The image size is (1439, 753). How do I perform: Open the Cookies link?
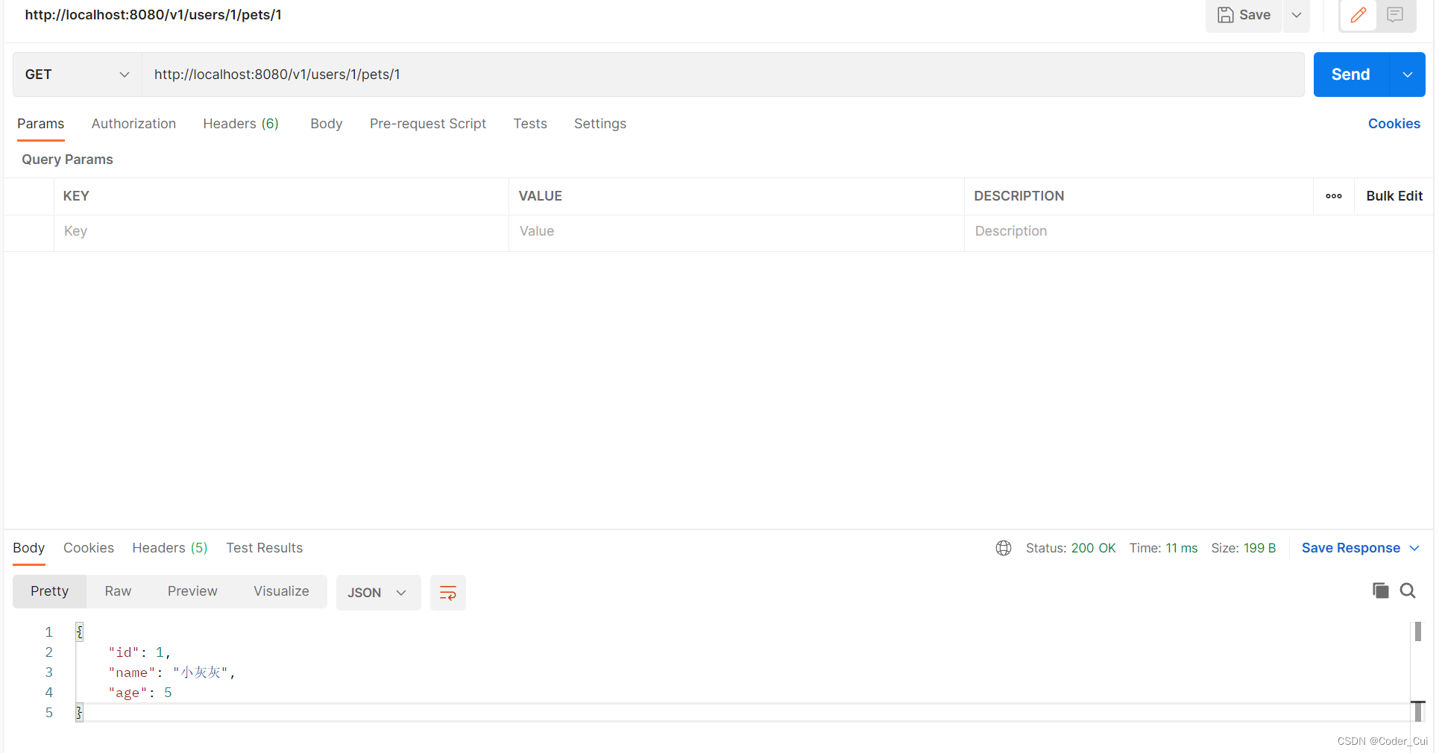pos(1394,124)
